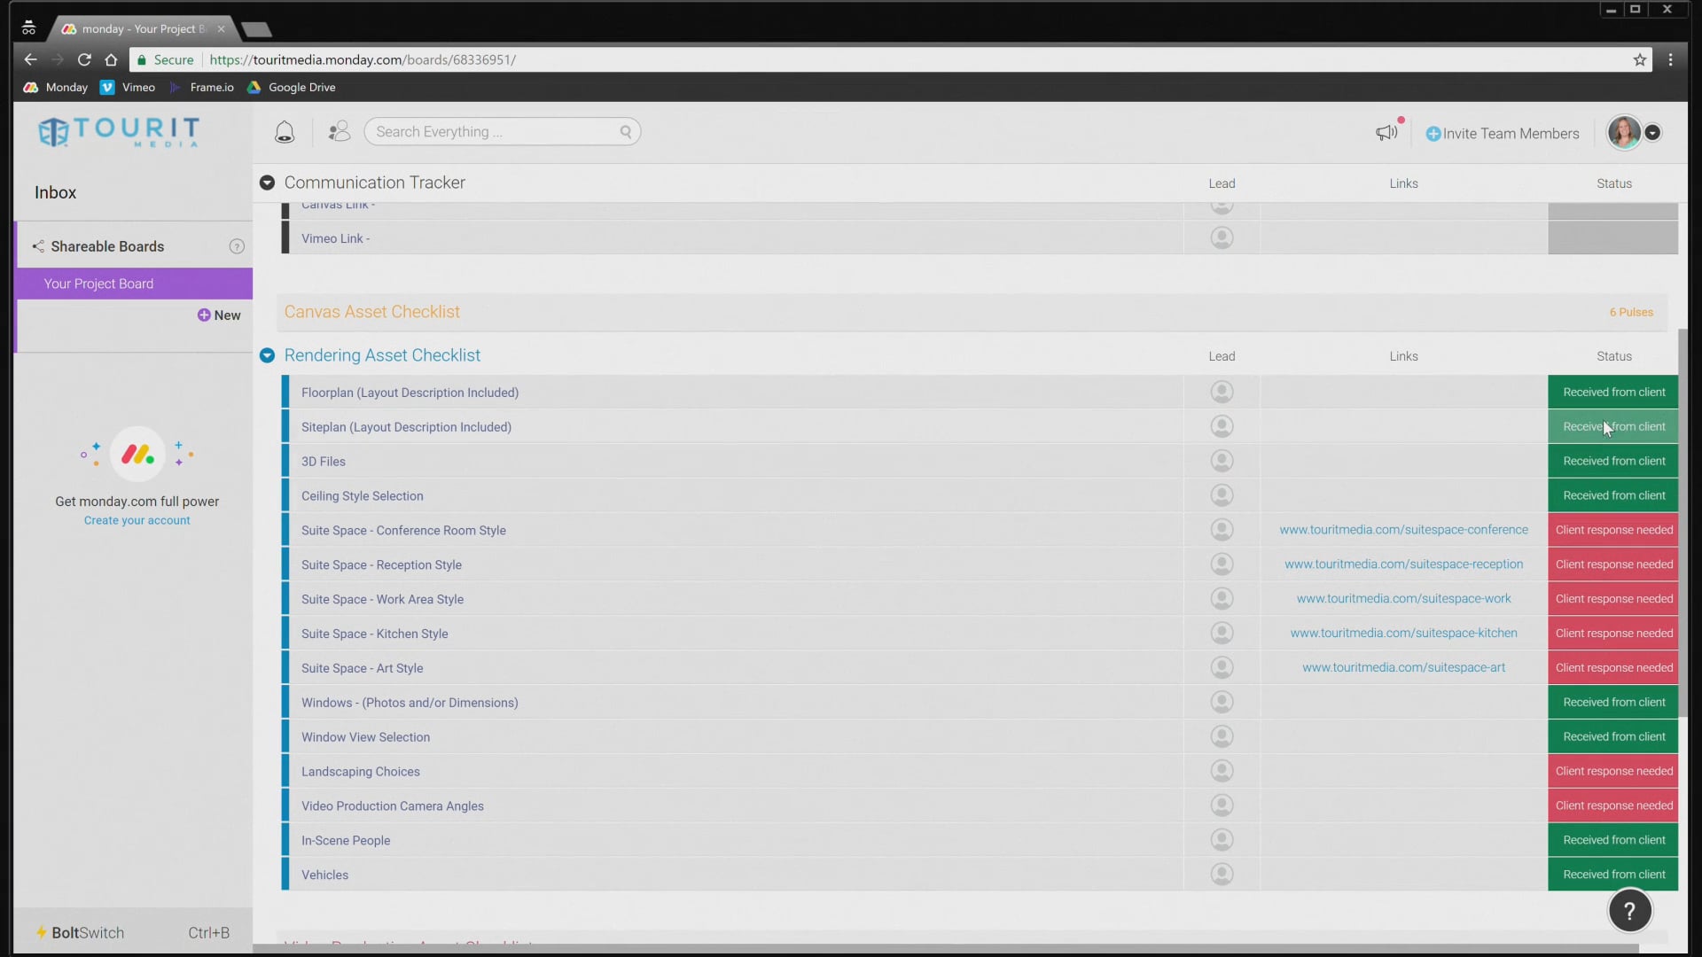Assign lead on 3D Files row person icon
Screen dimensions: 1702x957
(1222, 461)
